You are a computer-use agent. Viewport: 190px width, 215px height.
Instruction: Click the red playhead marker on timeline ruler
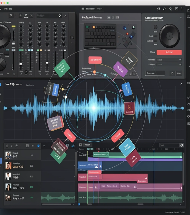pyautogui.click(x=99, y=151)
